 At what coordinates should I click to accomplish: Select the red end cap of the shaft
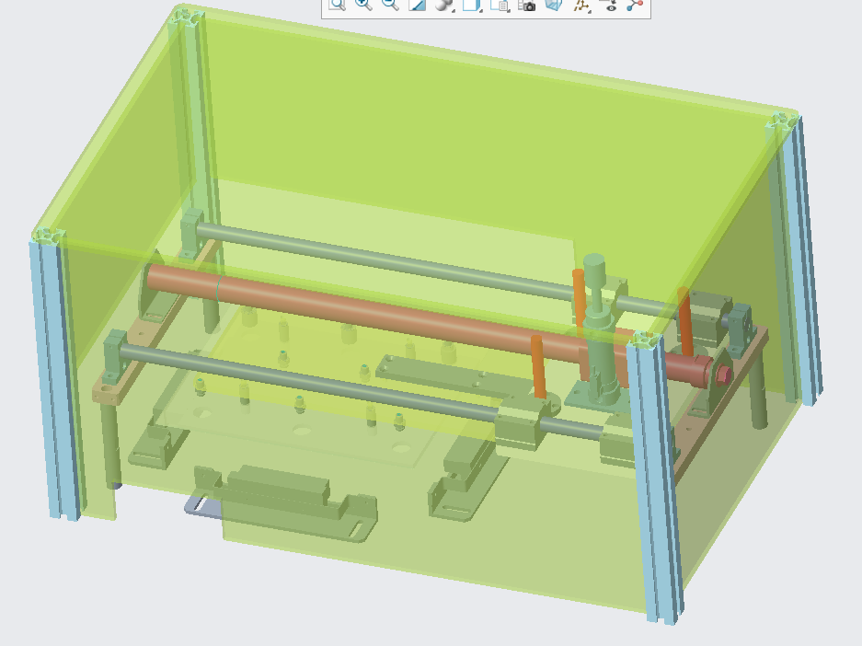click(722, 375)
